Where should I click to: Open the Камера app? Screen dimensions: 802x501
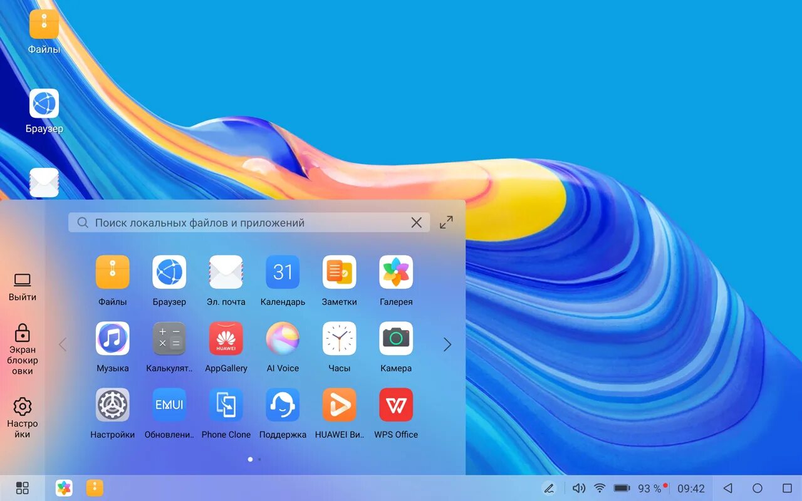pyautogui.click(x=395, y=338)
